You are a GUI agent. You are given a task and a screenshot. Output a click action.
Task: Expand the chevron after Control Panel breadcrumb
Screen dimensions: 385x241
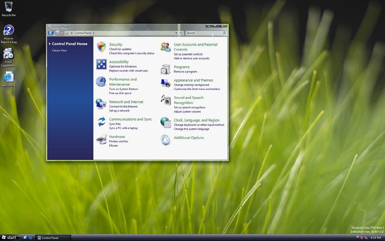(x=94, y=33)
